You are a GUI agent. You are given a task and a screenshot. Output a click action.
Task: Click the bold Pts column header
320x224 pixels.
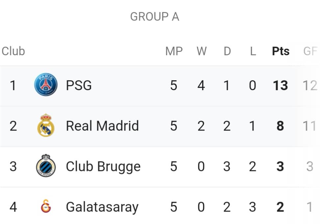(x=280, y=51)
